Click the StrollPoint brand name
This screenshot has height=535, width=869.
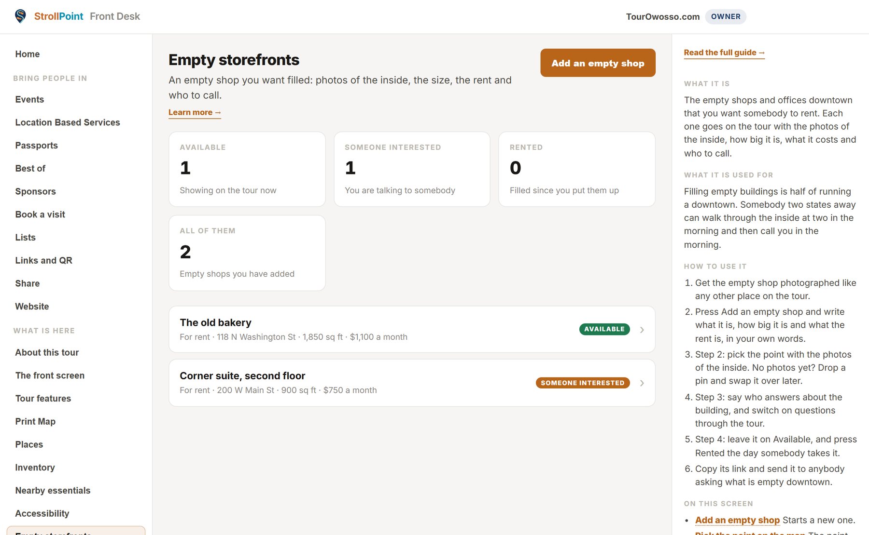coord(58,16)
